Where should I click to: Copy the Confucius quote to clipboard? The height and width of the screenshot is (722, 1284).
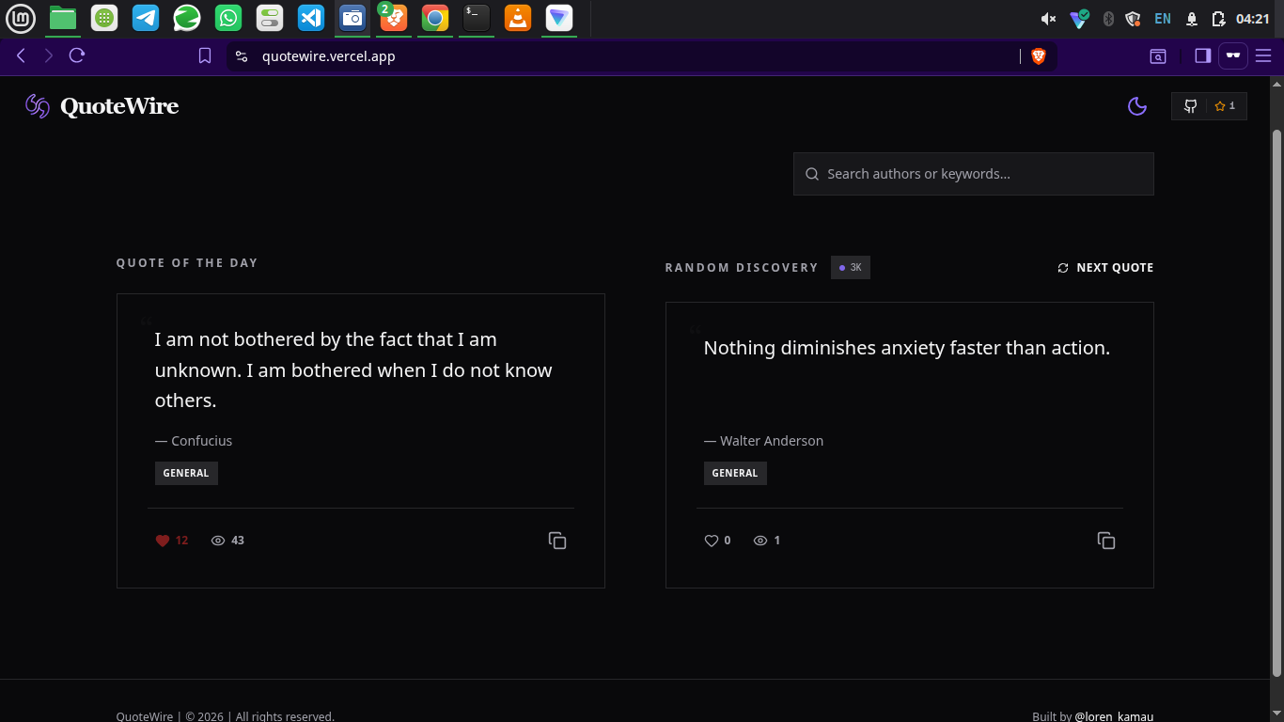(557, 541)
